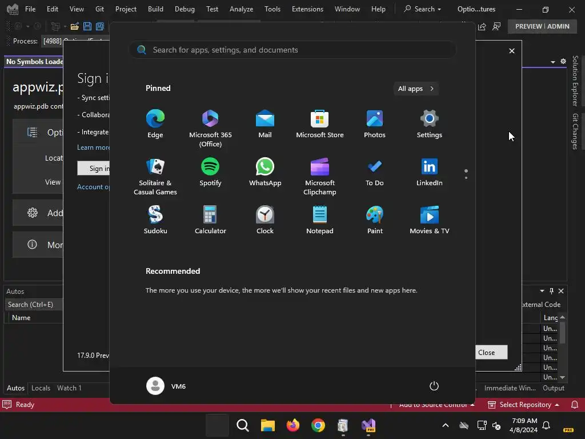This screenshot has height=439, width=585.
Task: Click the Learn more link
Action: [93, 147]
